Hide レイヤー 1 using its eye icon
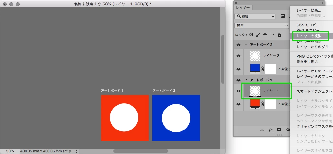Image resolution: width=333 pixels, height=154 pixels. pos(238,91)
